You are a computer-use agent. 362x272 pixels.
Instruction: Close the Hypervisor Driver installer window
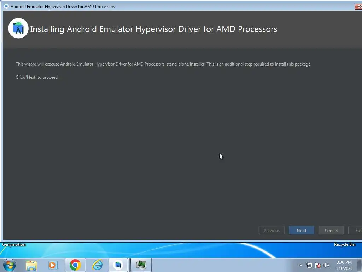point(358,6)
